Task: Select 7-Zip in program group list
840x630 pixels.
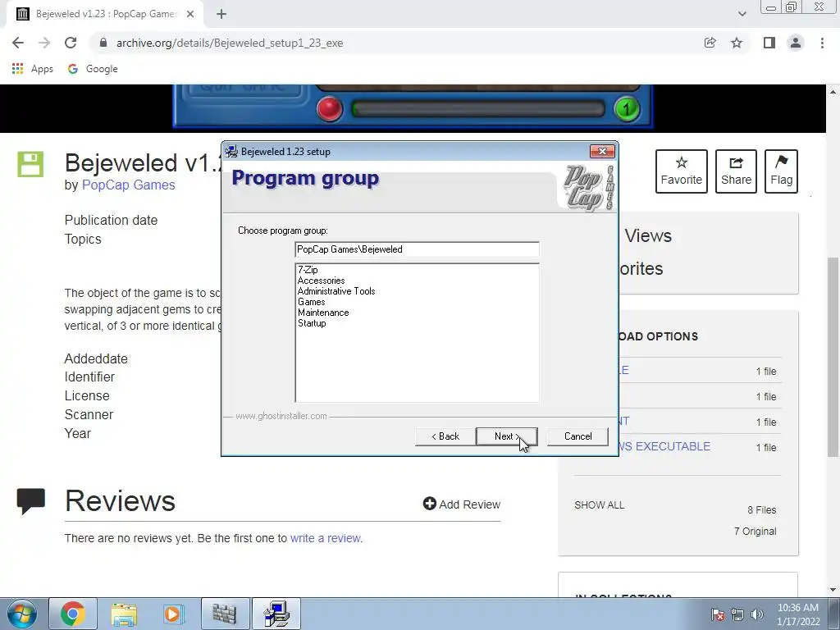Action: (308, 269)
